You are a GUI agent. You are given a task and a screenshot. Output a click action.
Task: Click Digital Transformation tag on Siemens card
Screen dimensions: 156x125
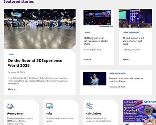coord(118,73)
